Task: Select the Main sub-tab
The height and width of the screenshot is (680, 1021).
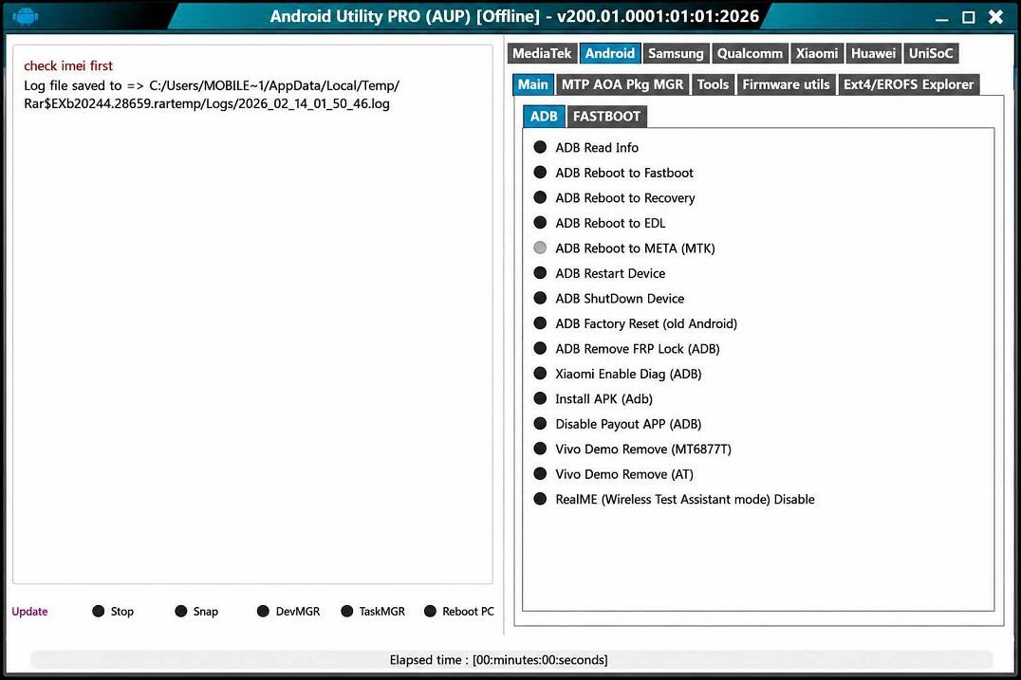Action: coord(533,84)
